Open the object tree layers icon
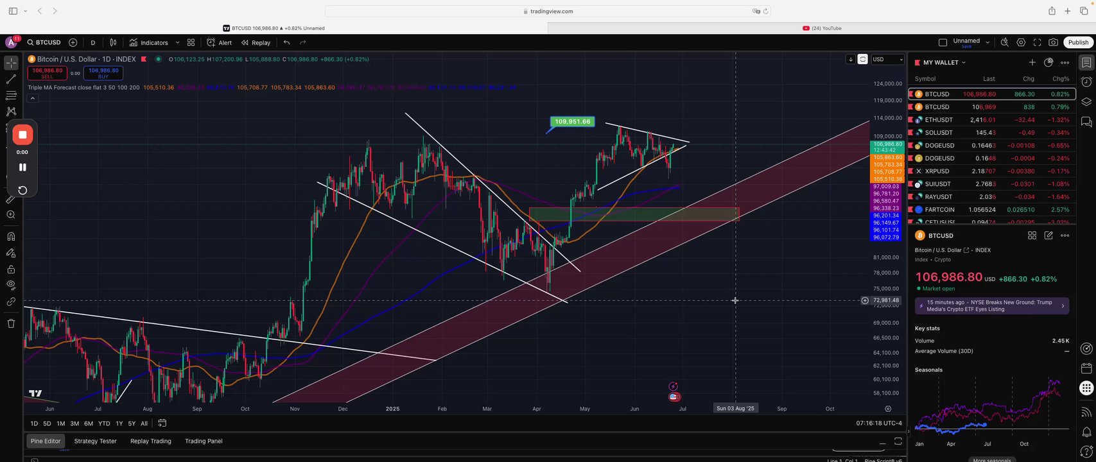The width and height of the screenshot is (1096, 462). [x=1086, y=102]
